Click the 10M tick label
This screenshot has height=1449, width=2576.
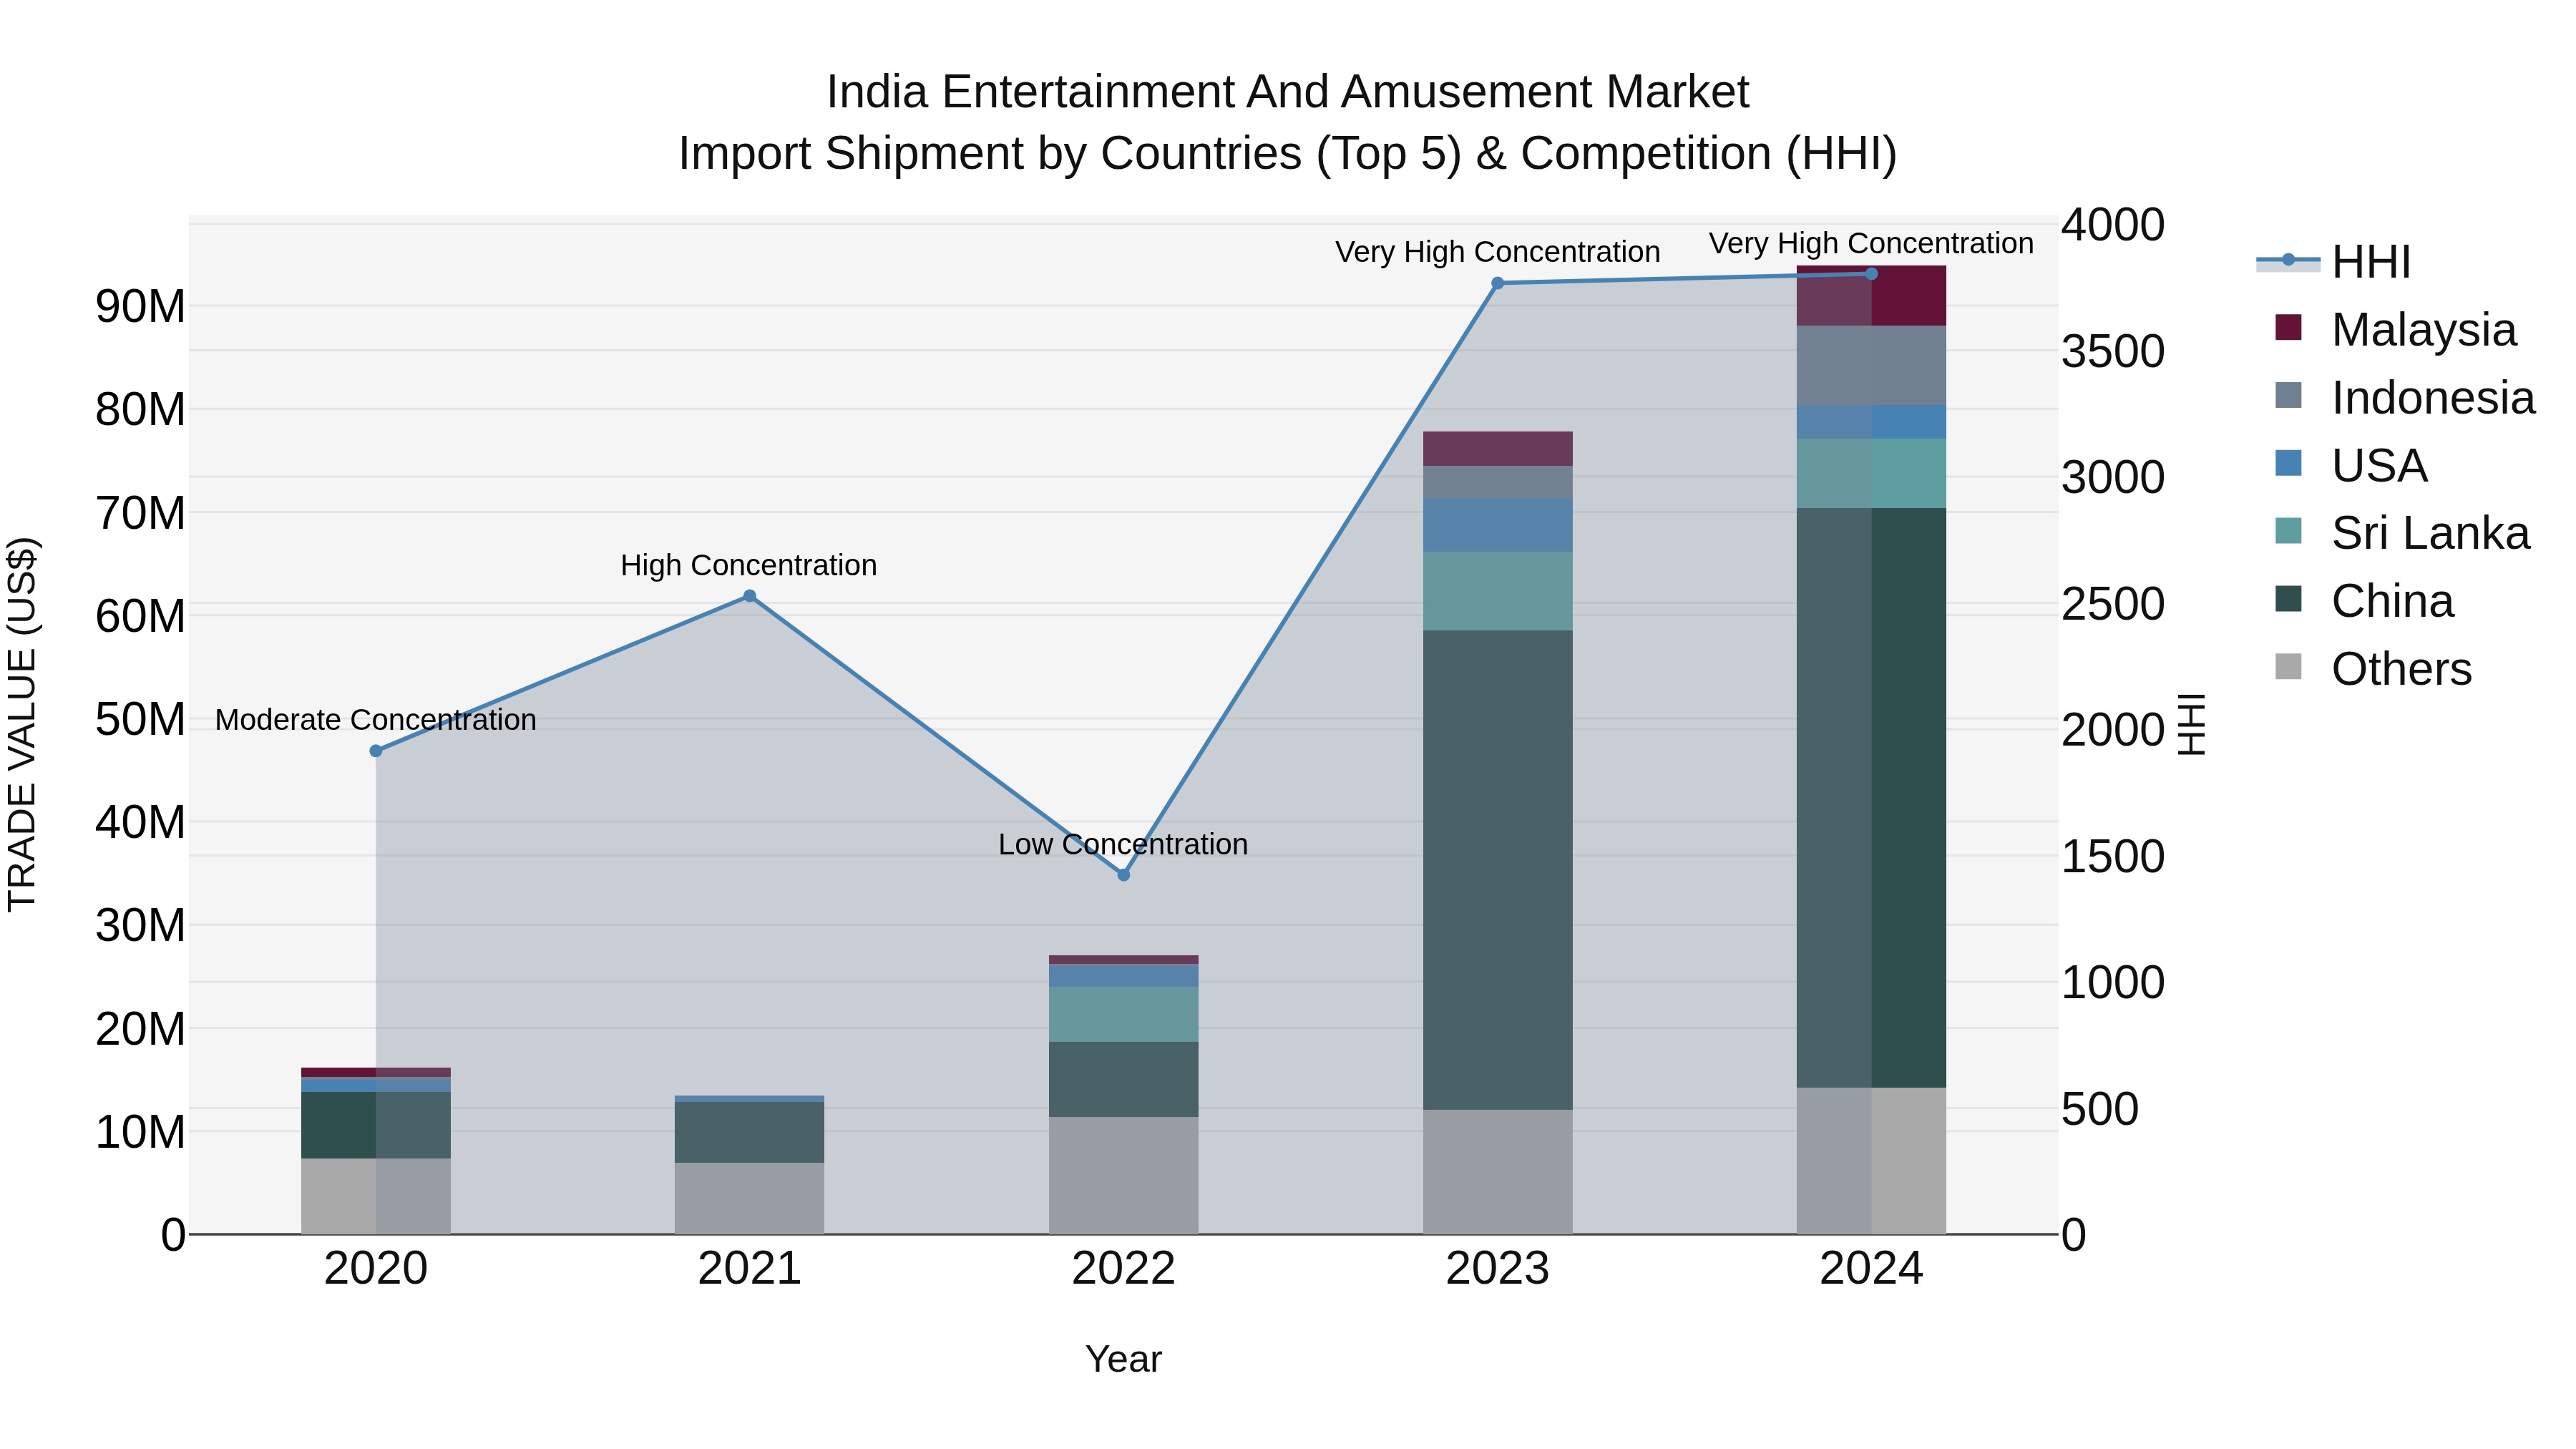[140, 1132]
